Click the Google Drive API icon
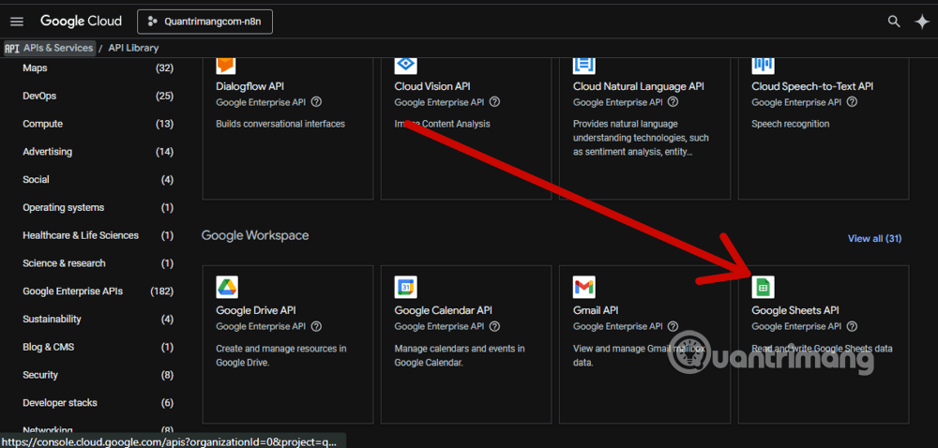Viewport: 938px width, 448px height. tap(227, 287)
